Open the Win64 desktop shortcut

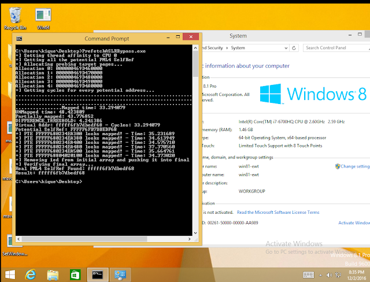[43, 18]
